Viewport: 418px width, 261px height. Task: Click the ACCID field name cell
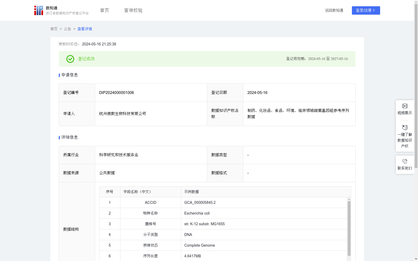pyautogui.click(x=150, y=203)
